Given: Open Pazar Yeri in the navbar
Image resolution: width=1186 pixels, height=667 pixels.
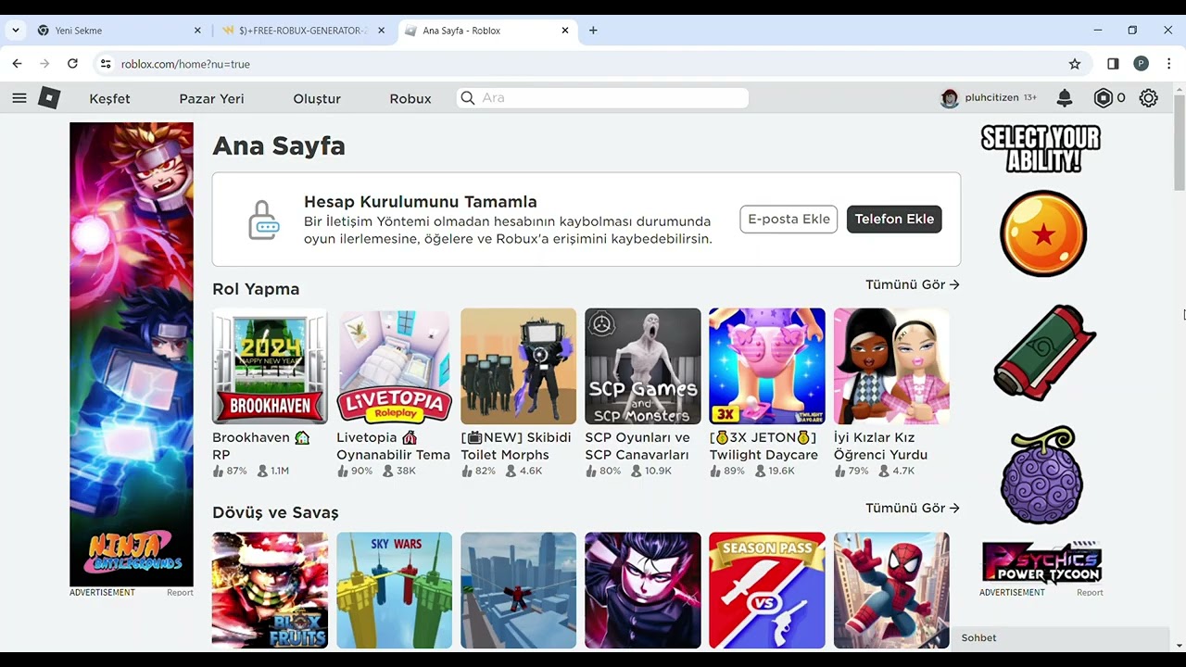Looking at the screenshot, I should pyautogui.click(x=211, y=98).
